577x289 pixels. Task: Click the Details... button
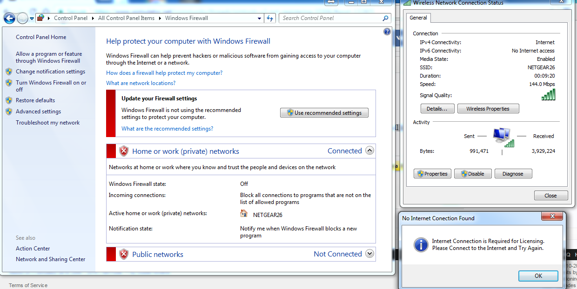(x=437, y=109)
